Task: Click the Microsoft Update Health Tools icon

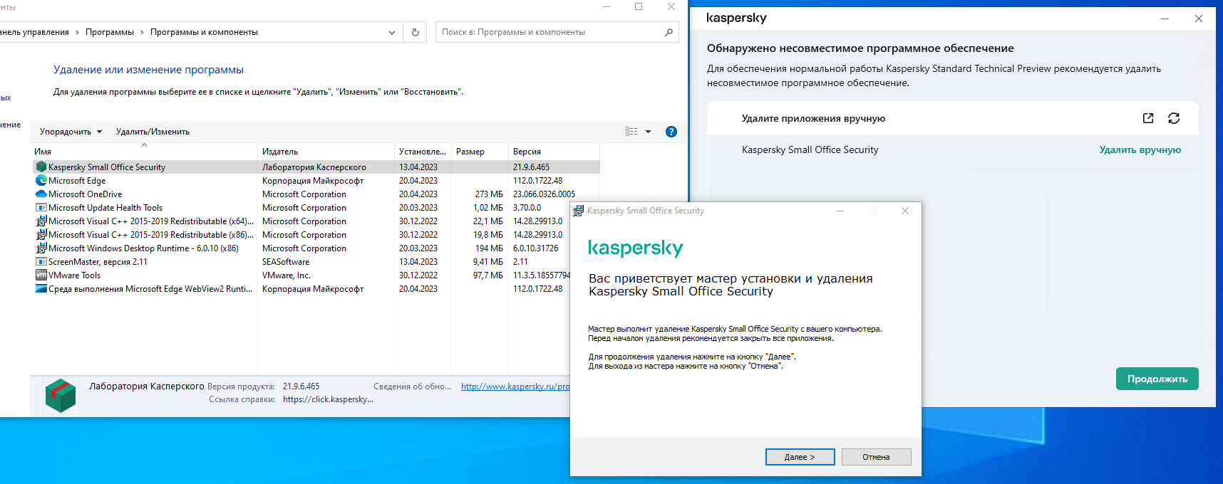Action: click(x=41, y=208)
